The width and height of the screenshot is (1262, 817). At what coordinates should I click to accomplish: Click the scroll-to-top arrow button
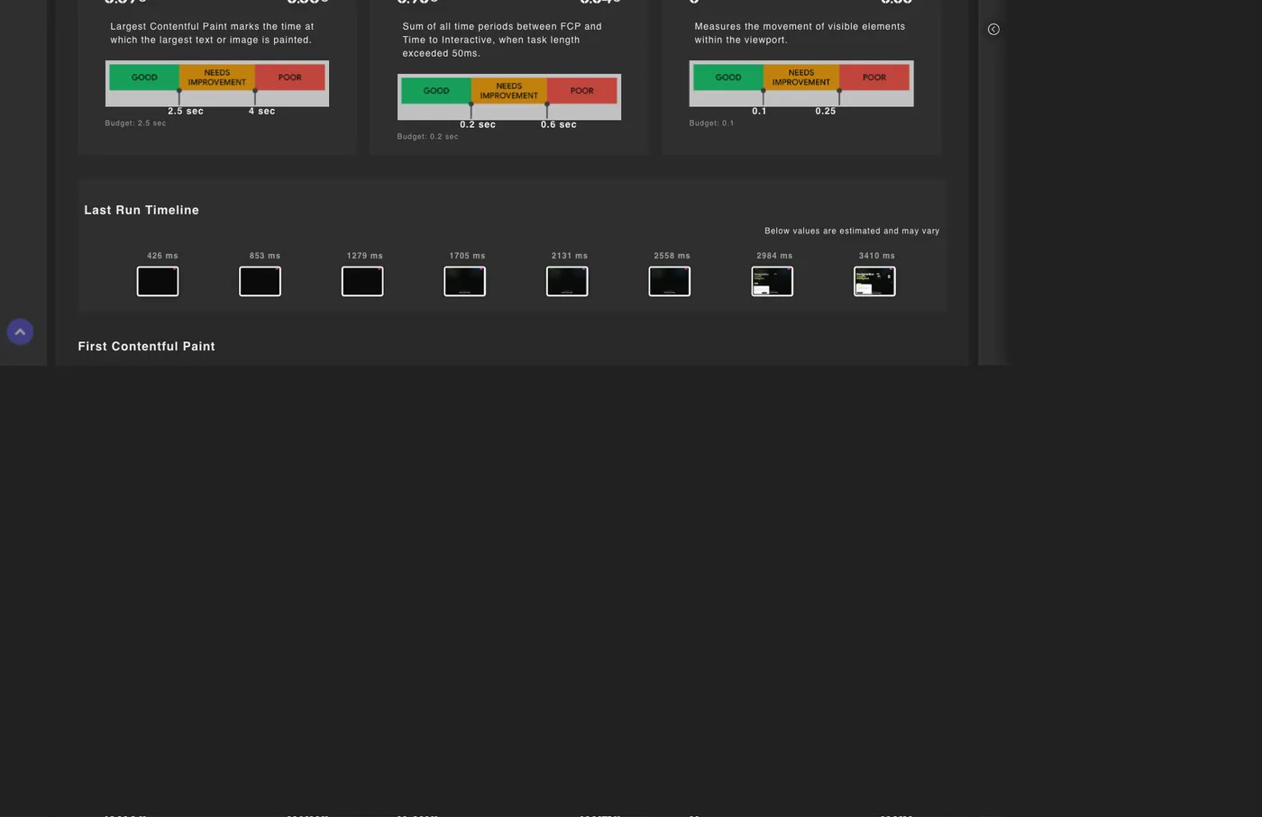20,331
